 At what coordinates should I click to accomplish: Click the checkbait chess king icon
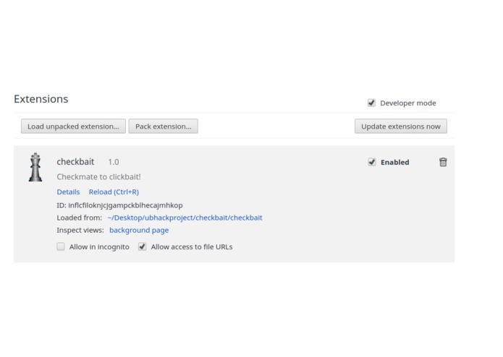(x=35, y=167)
